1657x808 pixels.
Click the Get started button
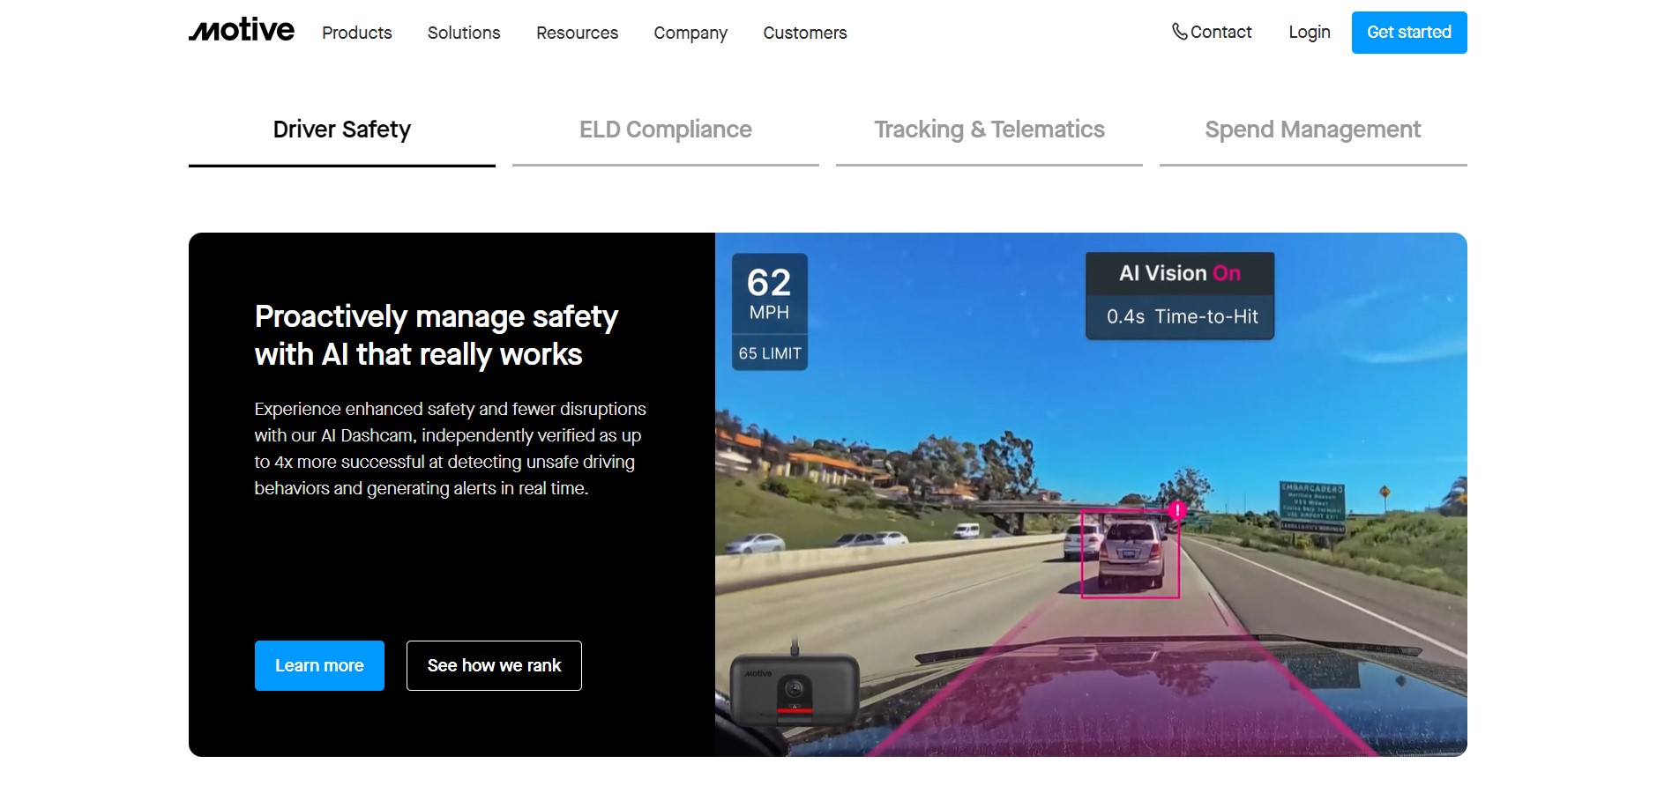pos(1409,33)
